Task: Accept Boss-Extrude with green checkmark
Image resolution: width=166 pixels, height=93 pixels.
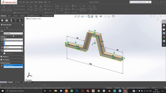Action: (2, 28)
